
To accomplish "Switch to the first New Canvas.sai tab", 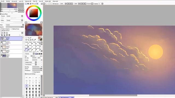I will pos(51,97).
